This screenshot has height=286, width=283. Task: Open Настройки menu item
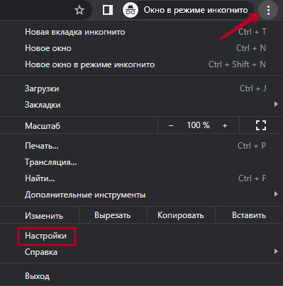47,236
